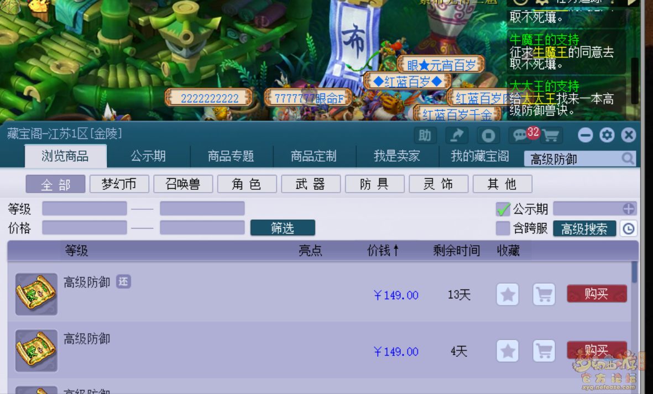Viewport: 653px width, 394px height.
Task: Select the 防具 category filter
Action: [x=375, y=184]
